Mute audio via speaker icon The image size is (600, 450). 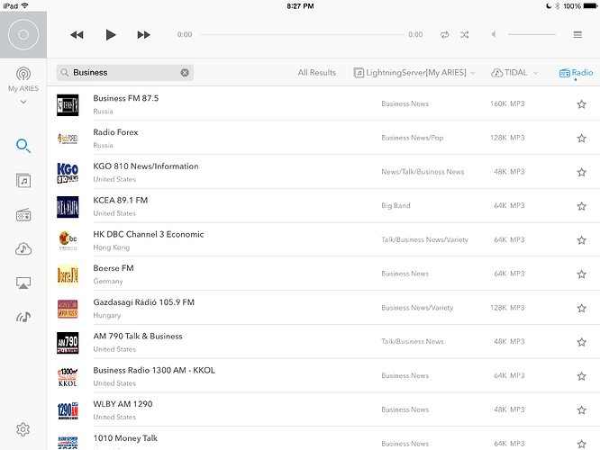[494, 34]
